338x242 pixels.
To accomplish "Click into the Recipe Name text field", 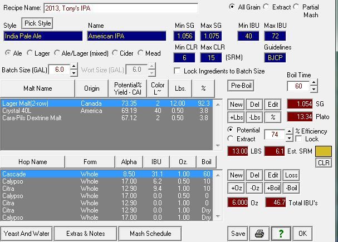I will coord(120,8).
